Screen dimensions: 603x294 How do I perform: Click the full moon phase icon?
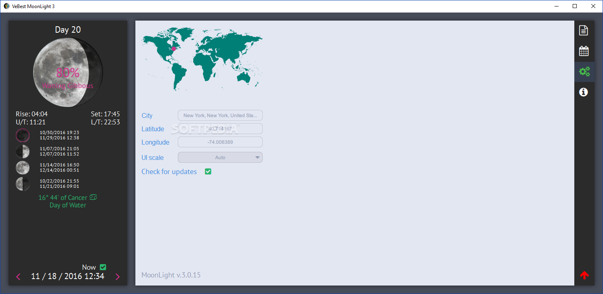(23, 168)
